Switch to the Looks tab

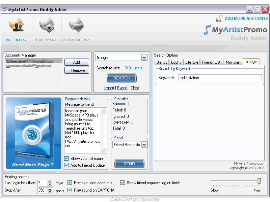tap(176, 62)
